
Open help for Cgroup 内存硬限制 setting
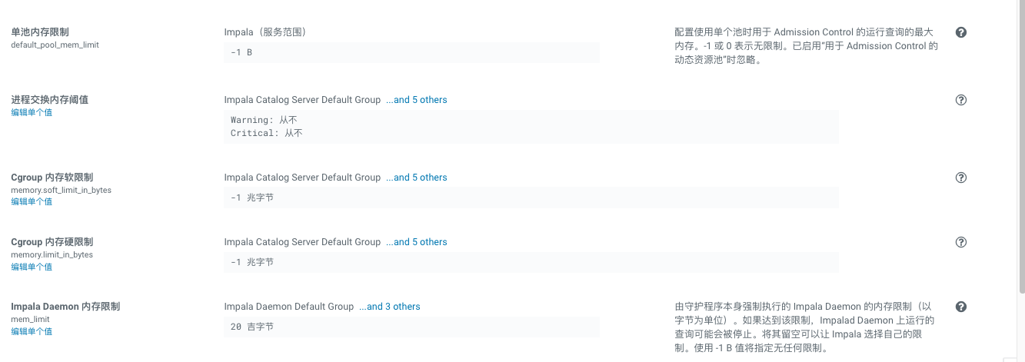tap(960, 242)
